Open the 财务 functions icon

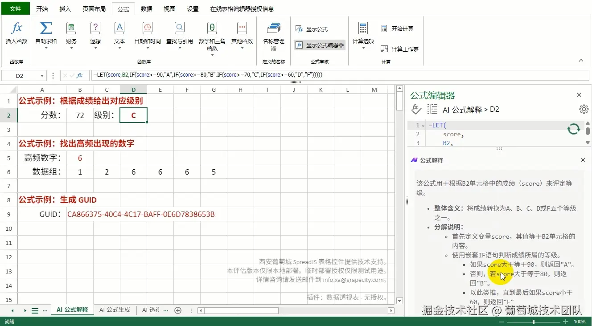(x=71, y=29)
